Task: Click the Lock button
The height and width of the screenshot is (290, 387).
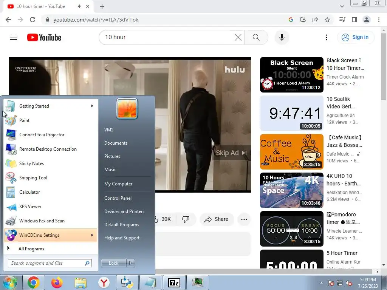Action: pos(113,263)
